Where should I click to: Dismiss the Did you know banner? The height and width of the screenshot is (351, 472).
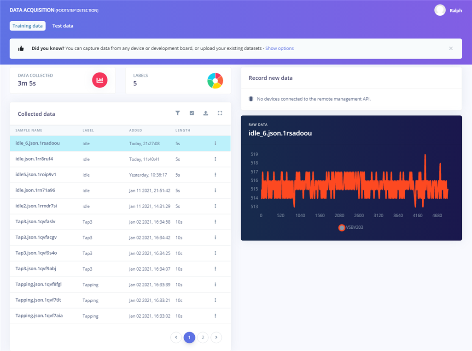[451, 48]
